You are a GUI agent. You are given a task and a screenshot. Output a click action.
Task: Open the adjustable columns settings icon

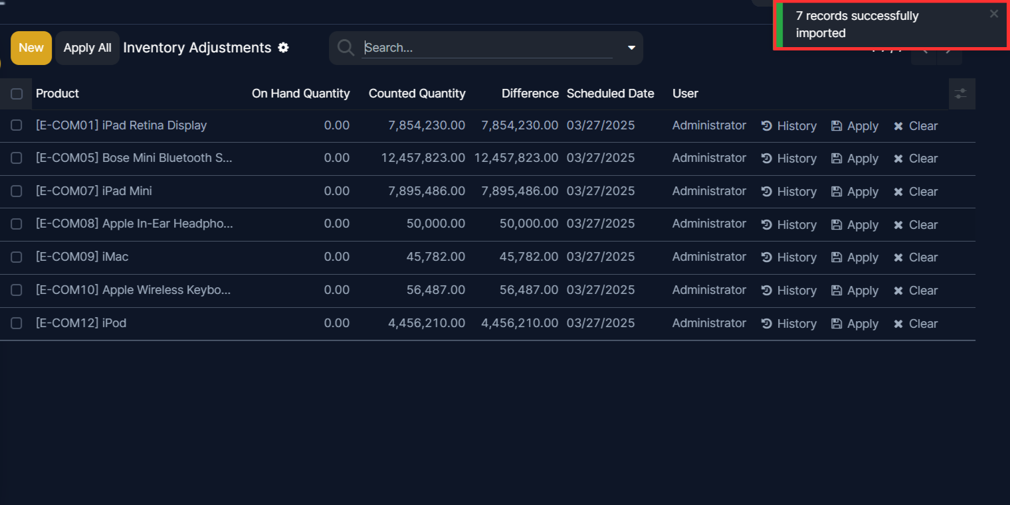point(961,94)
